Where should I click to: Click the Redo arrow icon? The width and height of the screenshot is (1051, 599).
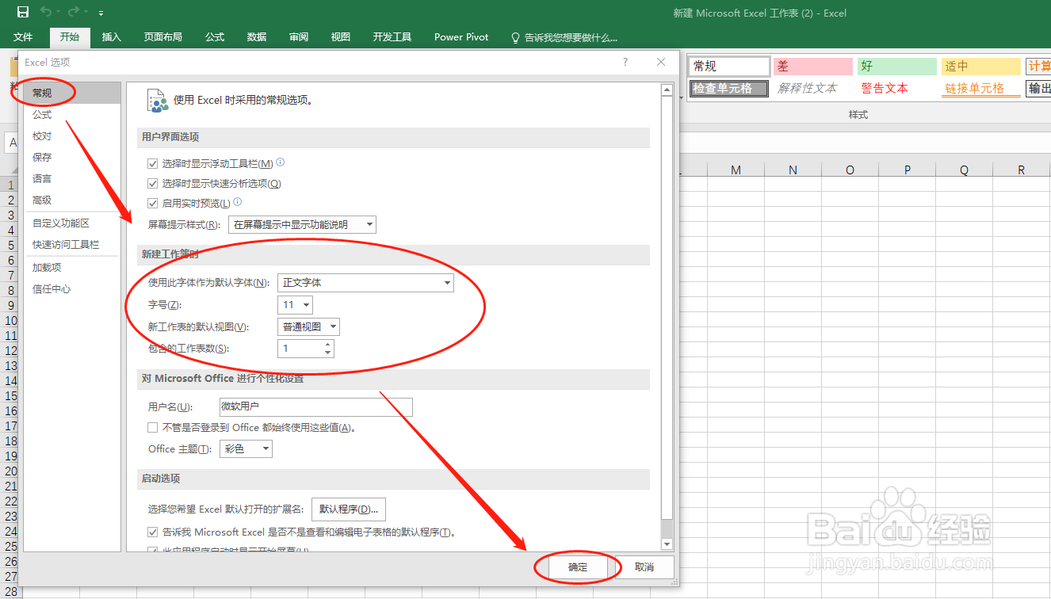tap(74, 12)
